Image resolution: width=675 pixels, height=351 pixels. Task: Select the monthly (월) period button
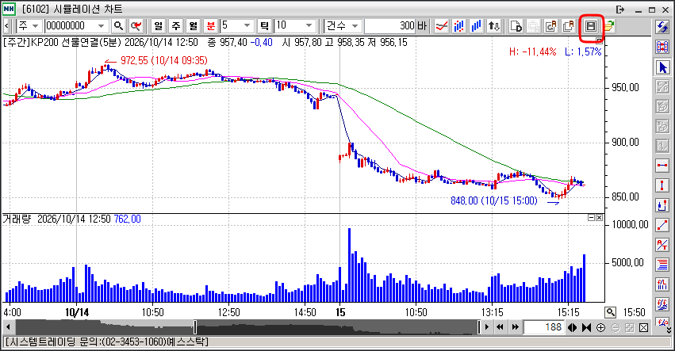pos(193,26)
